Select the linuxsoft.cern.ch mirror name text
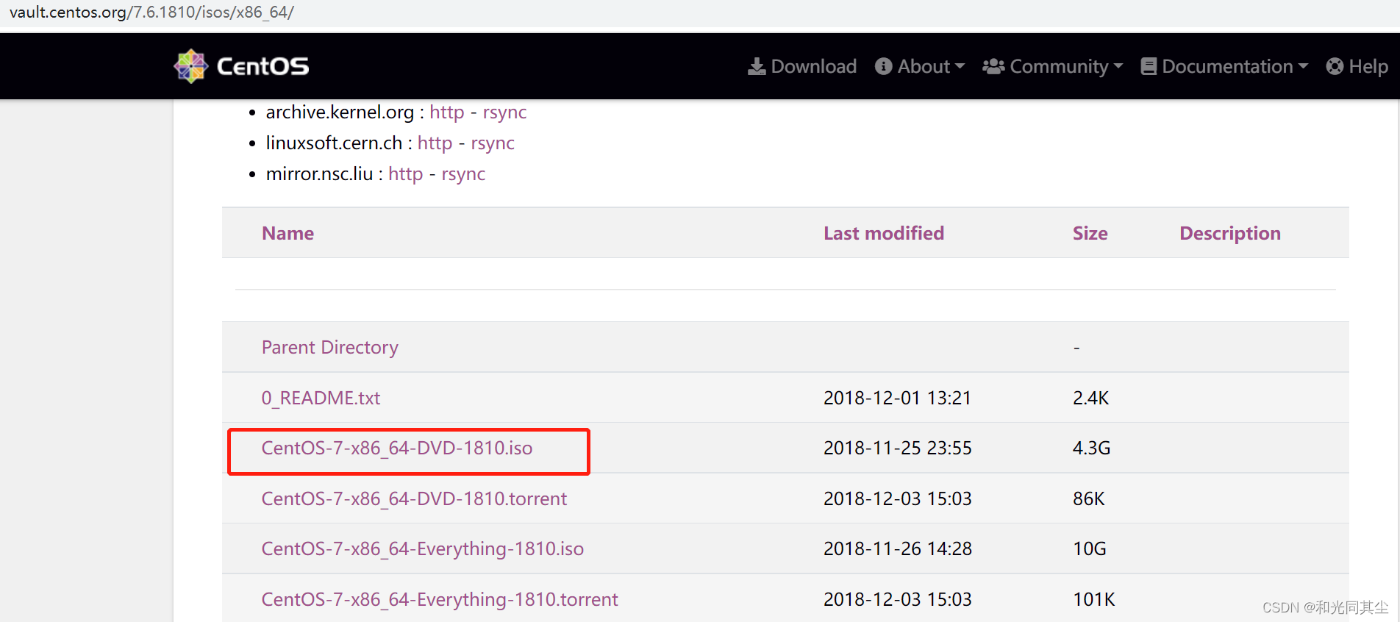1400x622 pixels. click(334, 143)
